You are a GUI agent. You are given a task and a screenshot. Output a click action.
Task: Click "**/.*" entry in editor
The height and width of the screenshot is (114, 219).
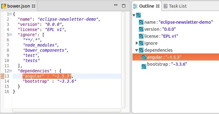click(x=32, y=40)
